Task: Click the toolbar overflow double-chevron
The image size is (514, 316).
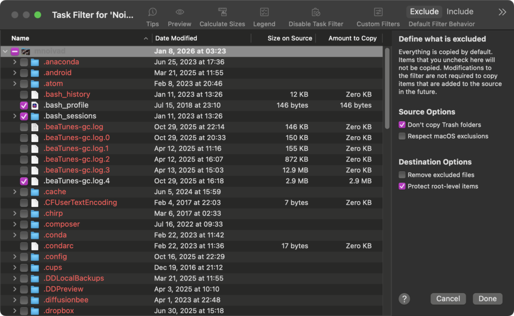Action: (502, 12)
